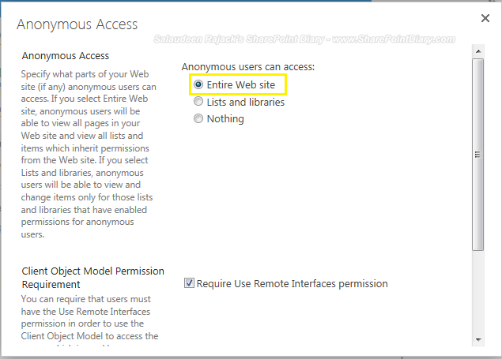Close the Anonymous Access dialog
This screenshot has height=359, width=502.
(485, 17)
